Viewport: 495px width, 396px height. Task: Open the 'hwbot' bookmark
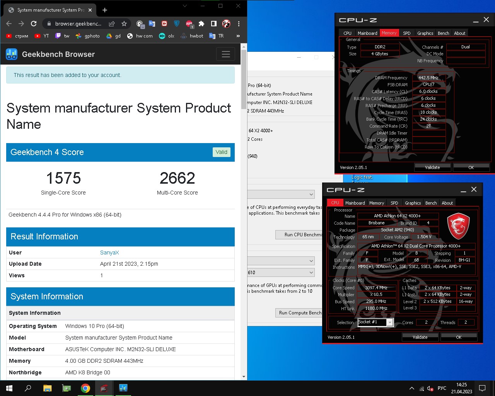(x=192, y=36)
